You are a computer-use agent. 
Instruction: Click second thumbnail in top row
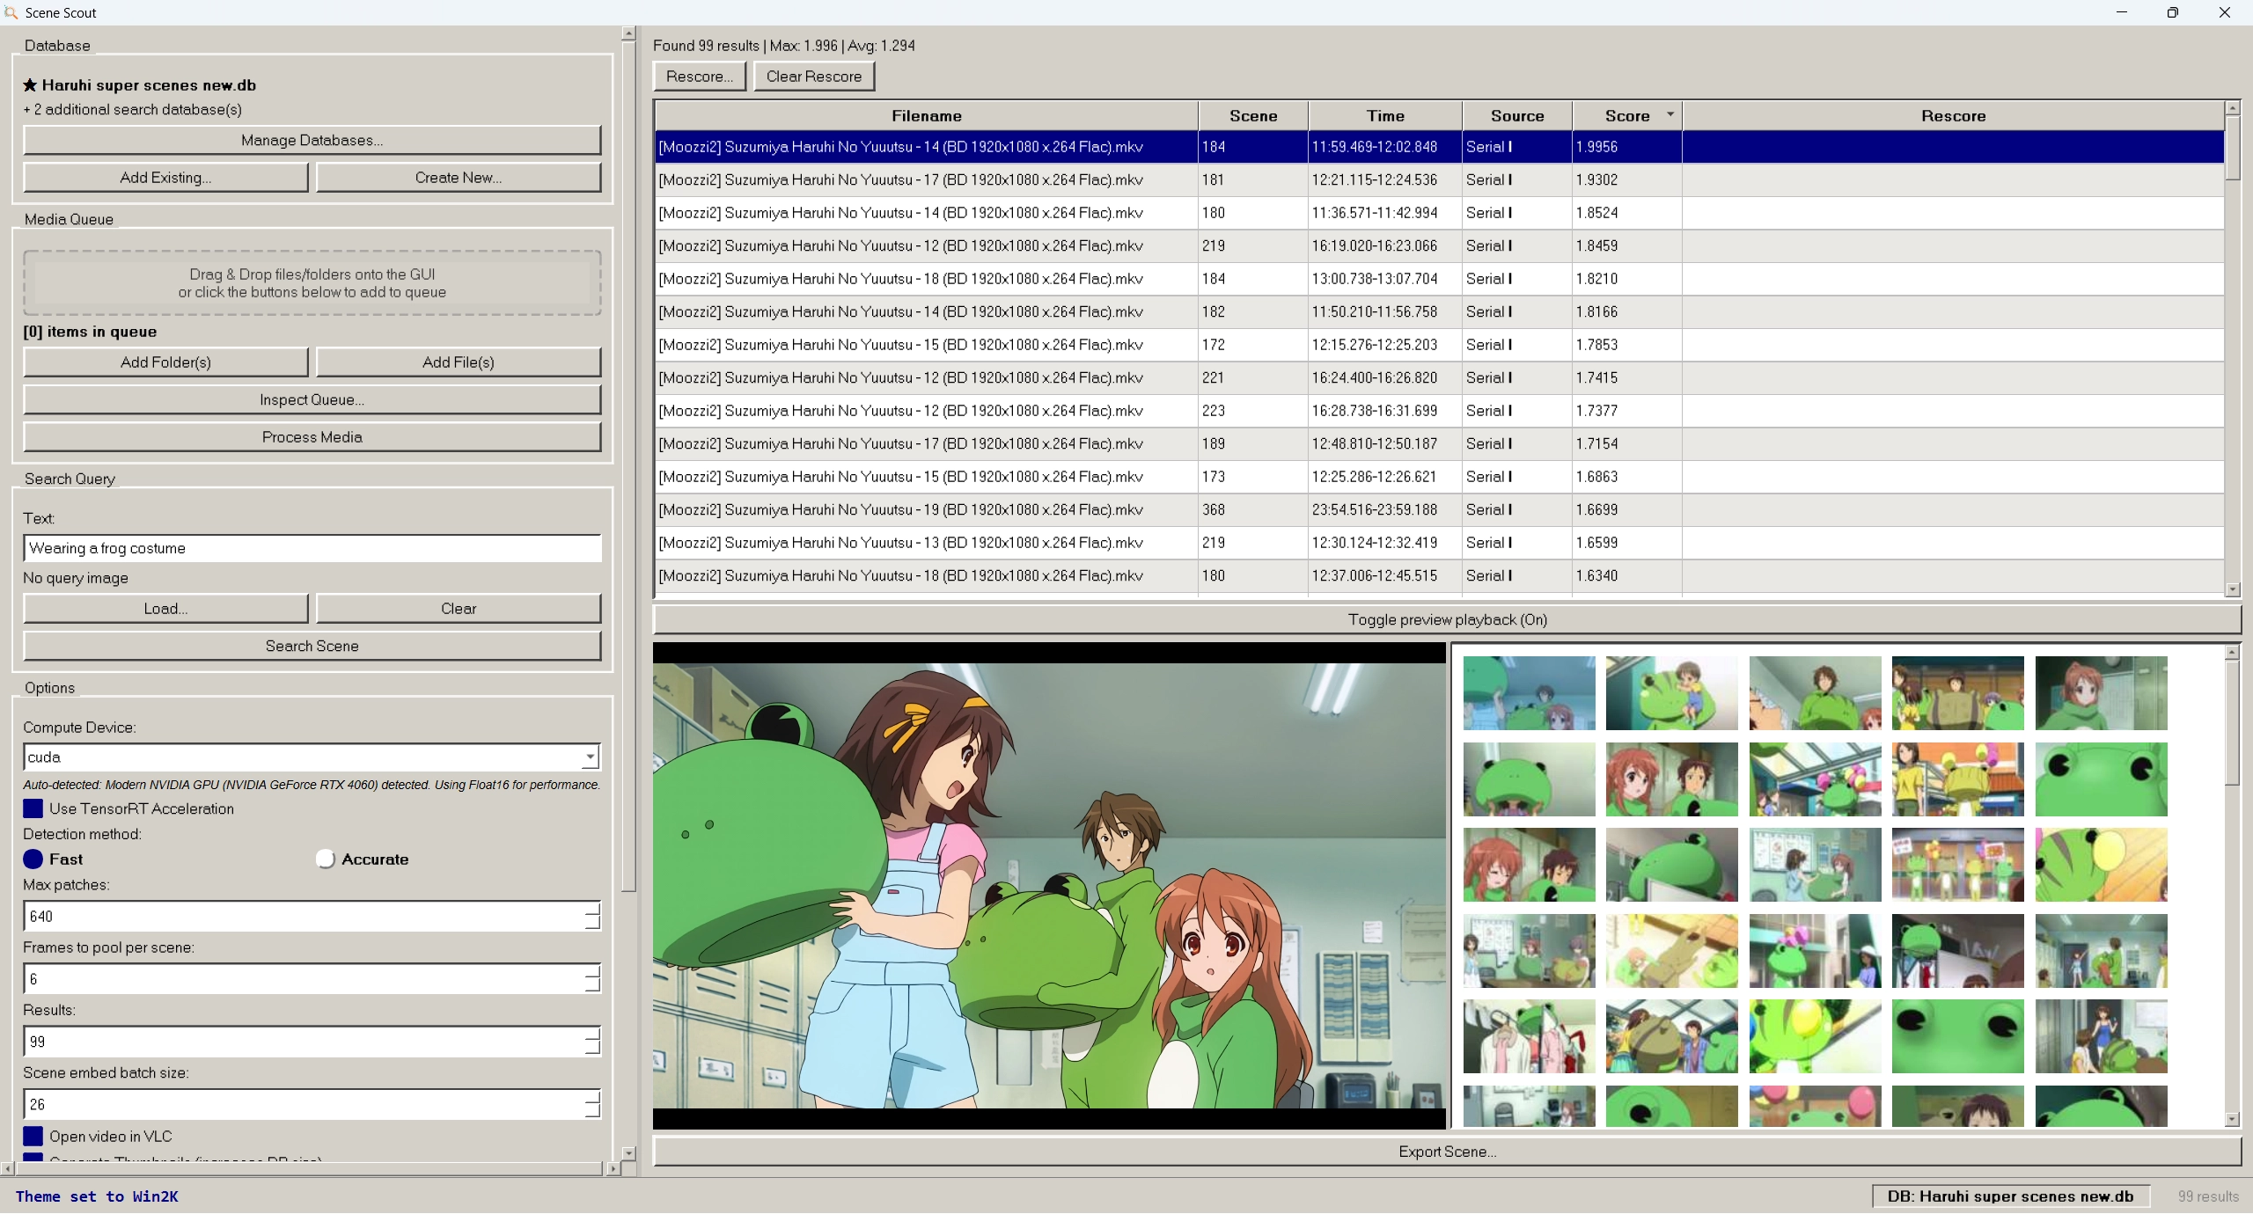(1671, 693)
